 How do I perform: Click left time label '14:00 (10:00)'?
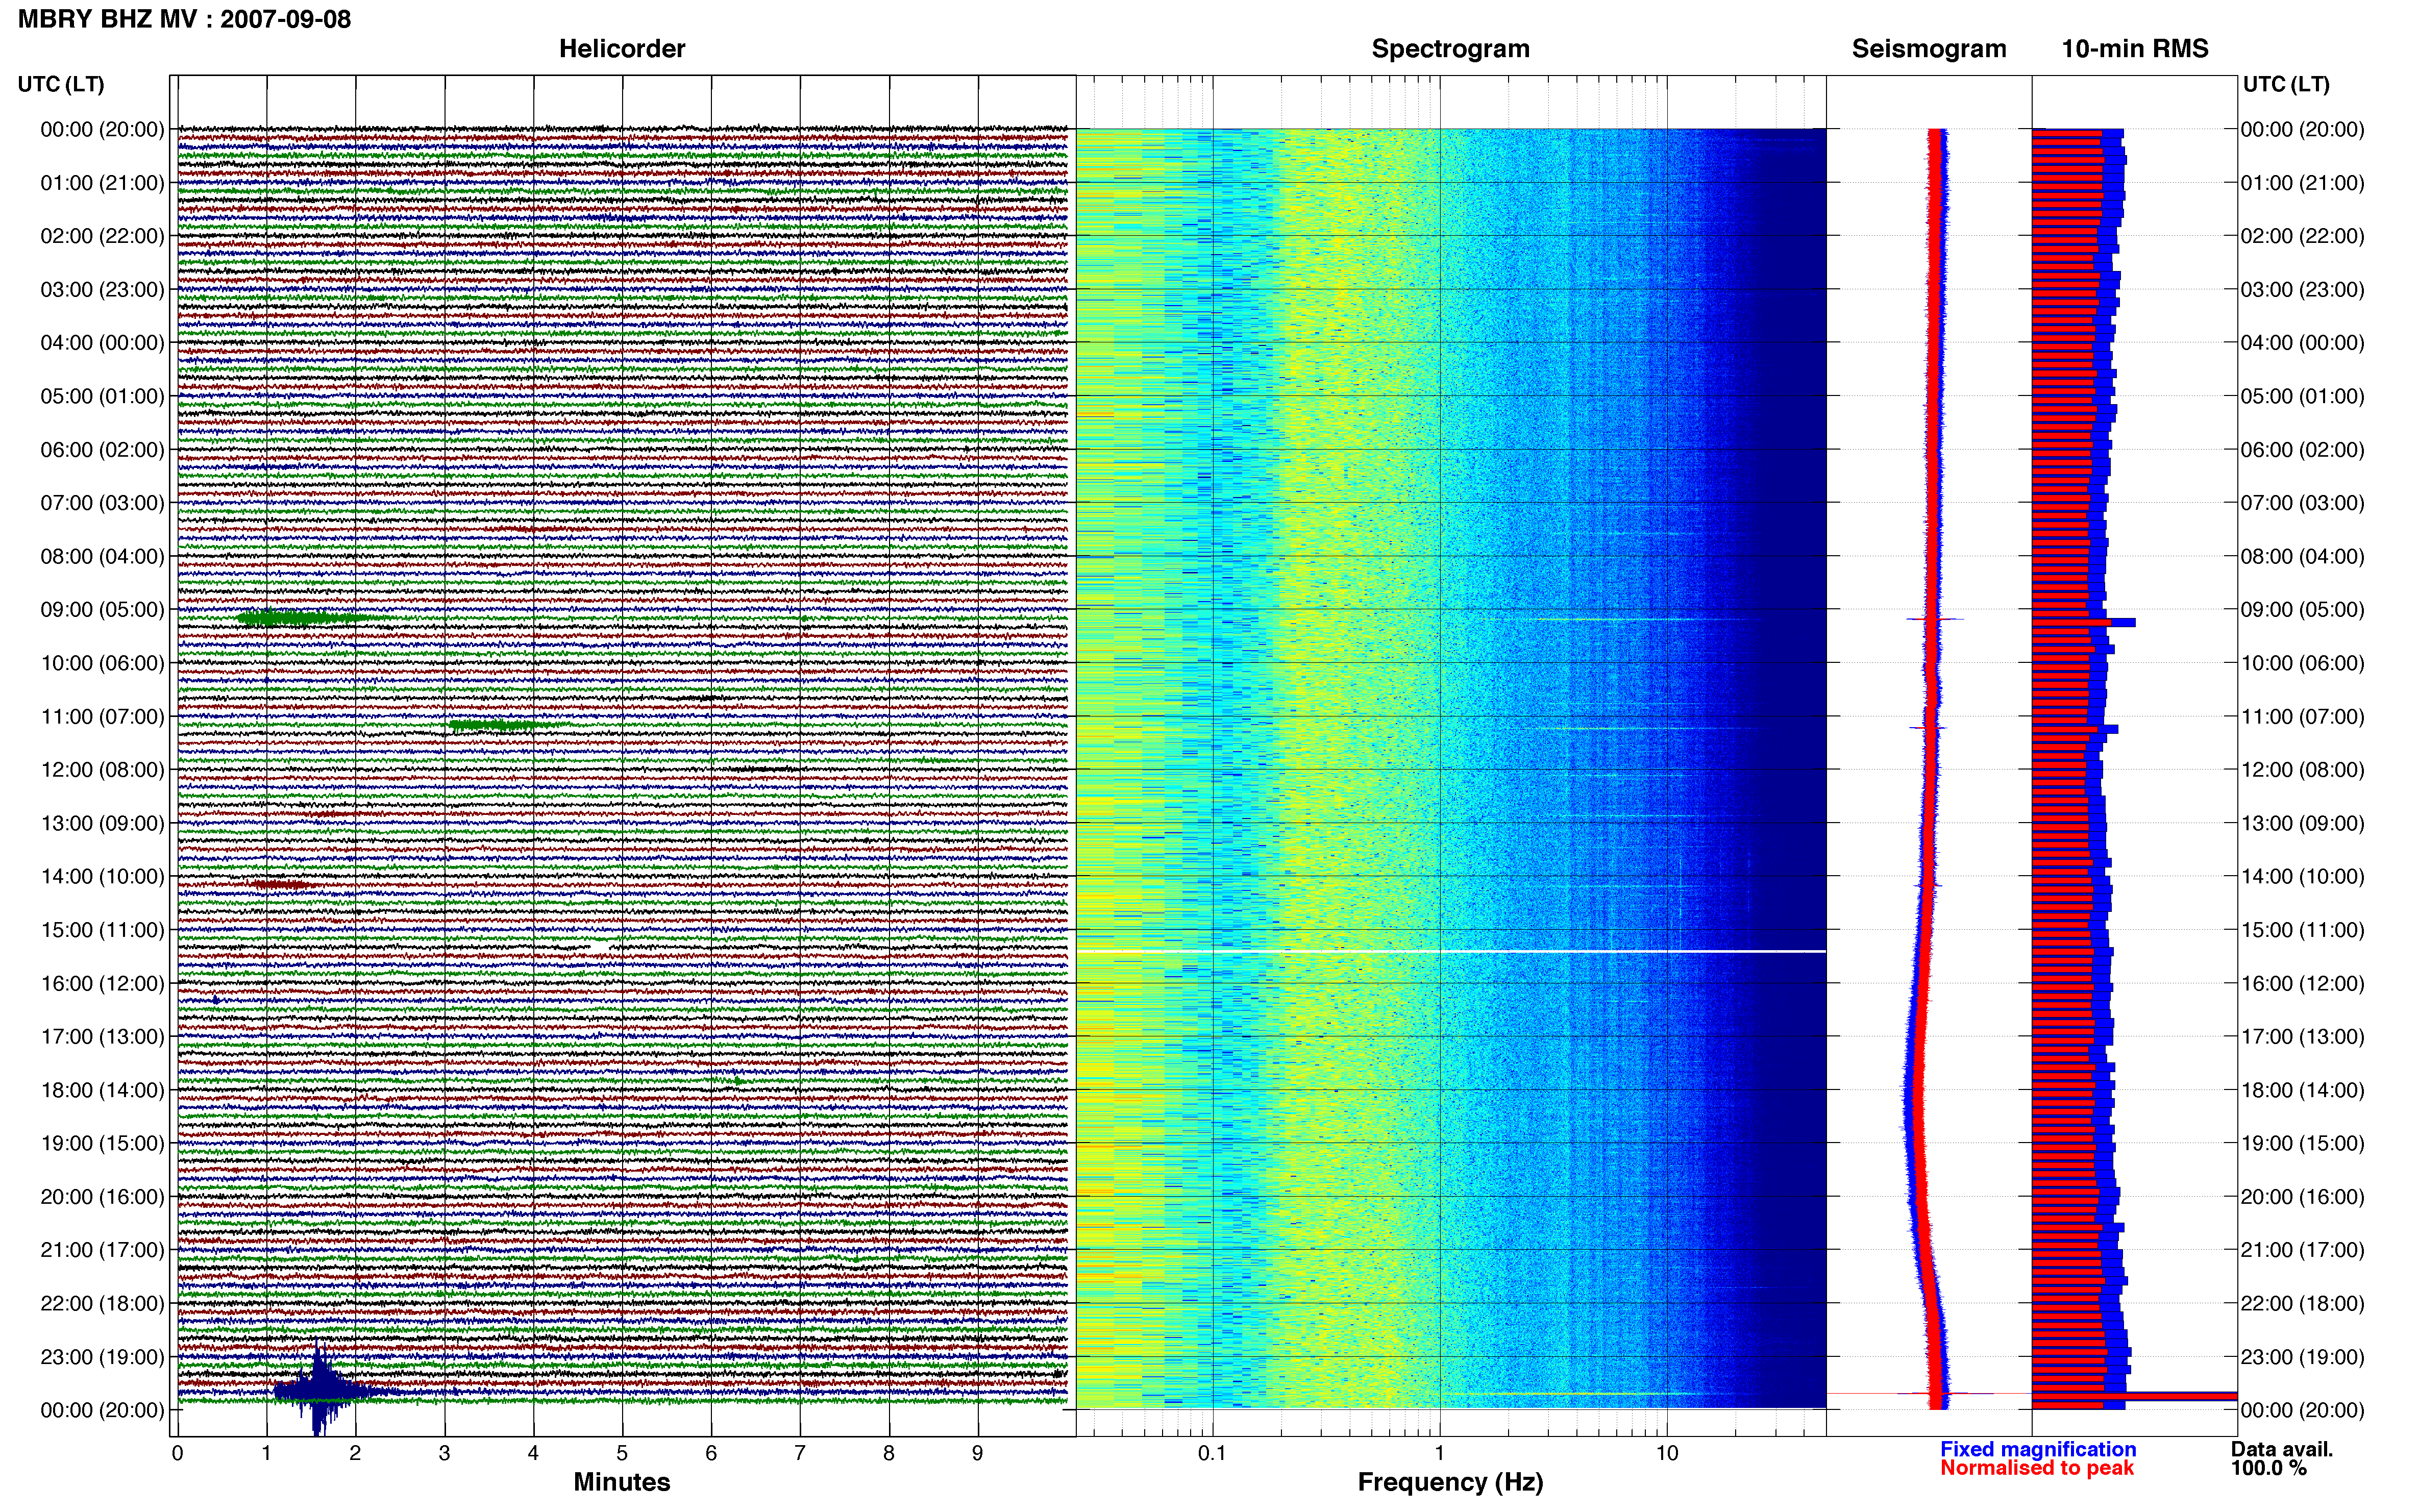coord(102,877)
